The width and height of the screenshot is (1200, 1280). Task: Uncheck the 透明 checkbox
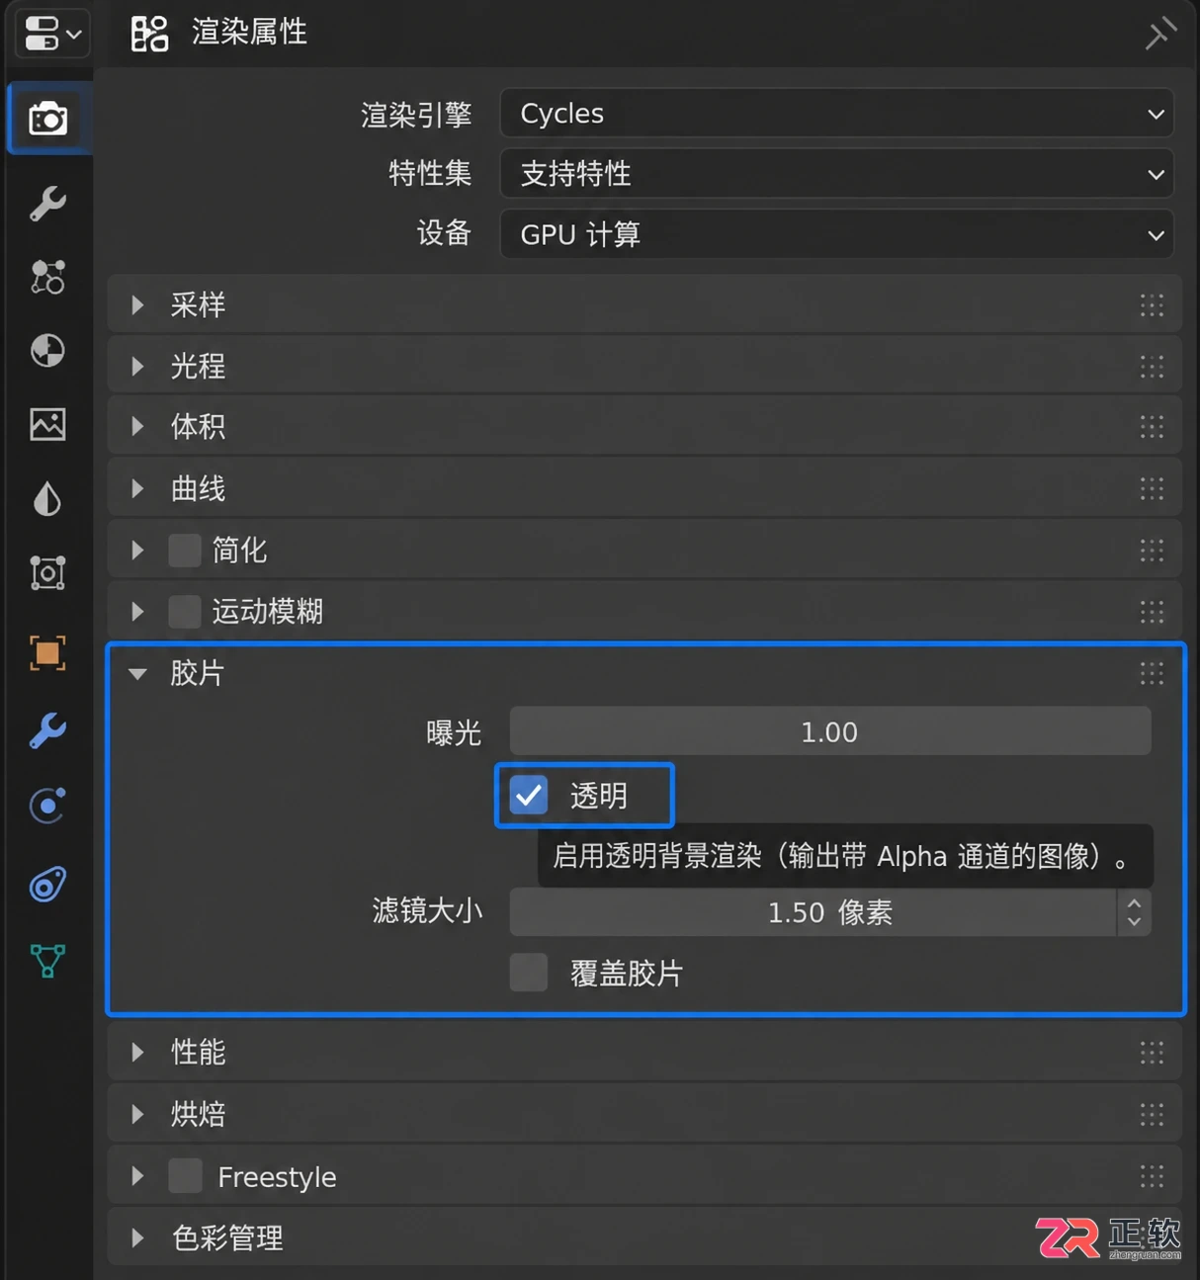click(x=529, y=795)
